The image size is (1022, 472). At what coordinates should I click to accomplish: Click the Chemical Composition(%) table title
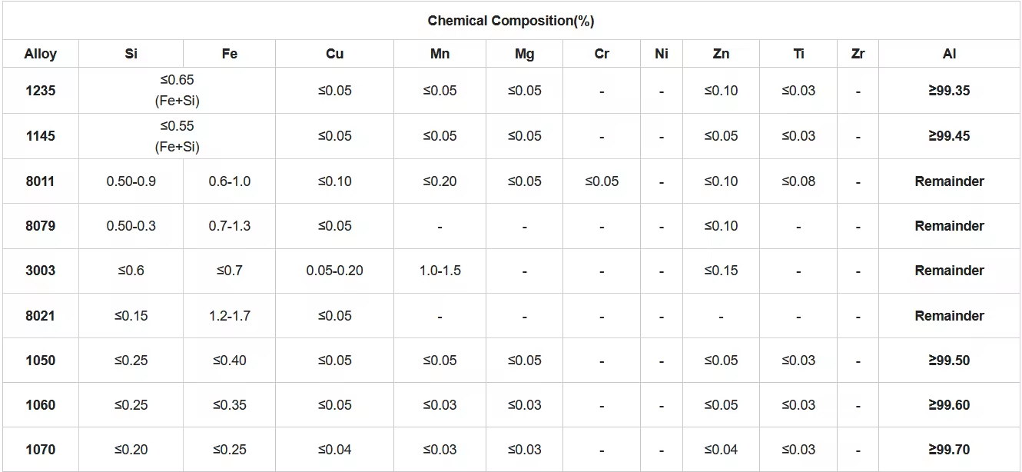pos(510,21)
